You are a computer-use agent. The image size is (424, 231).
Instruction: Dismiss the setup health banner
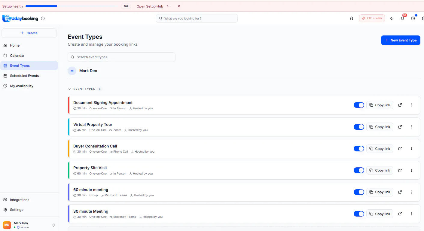(x=179, y=6)
